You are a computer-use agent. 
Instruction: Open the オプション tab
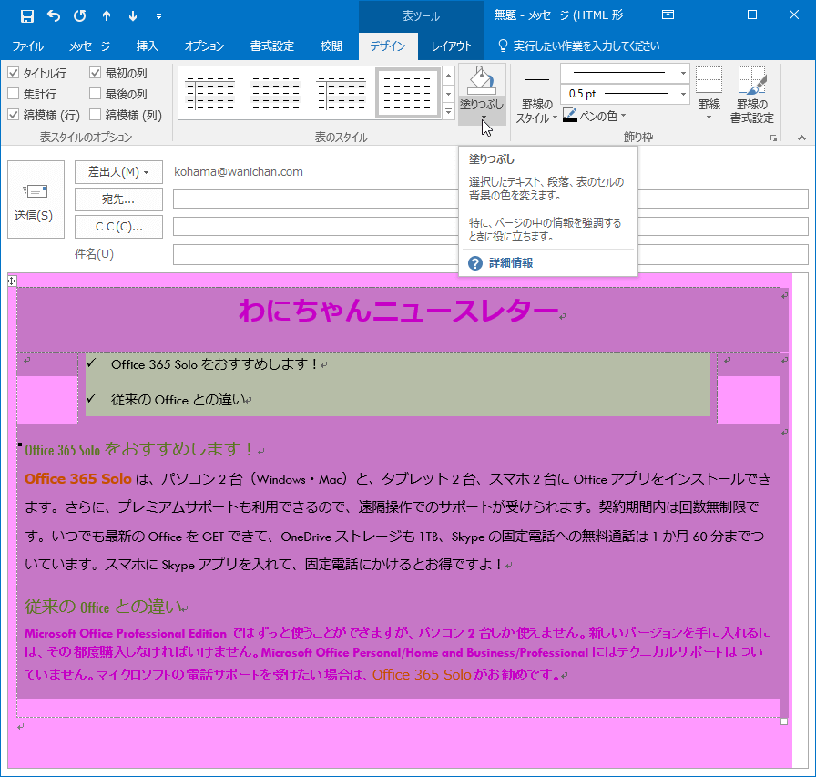tap(204, 46)
